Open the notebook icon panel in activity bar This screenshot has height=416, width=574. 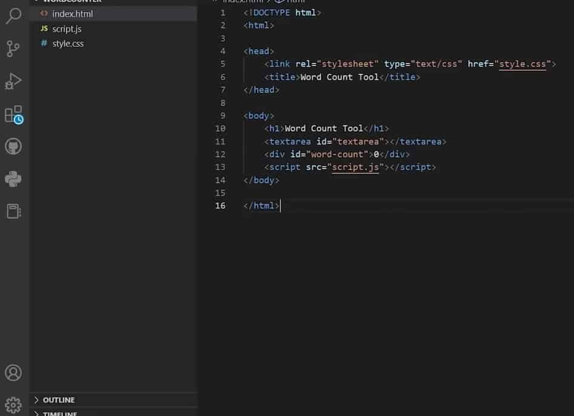coord(13,211)
